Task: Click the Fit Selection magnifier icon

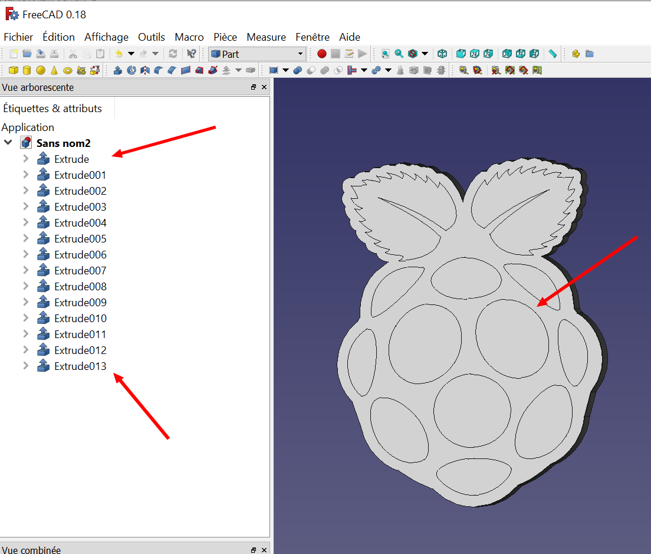Action: click(399, 54)
